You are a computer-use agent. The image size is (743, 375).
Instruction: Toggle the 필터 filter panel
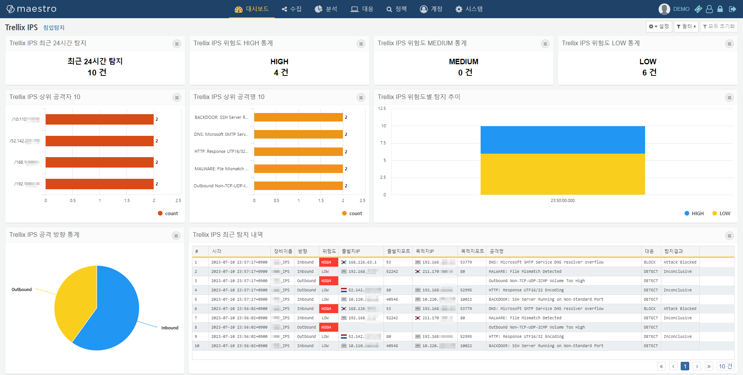[x=686, y=26]
